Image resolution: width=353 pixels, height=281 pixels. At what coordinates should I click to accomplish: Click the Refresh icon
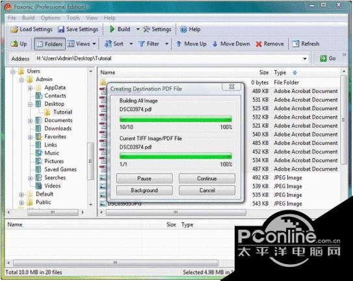[296, 43]
